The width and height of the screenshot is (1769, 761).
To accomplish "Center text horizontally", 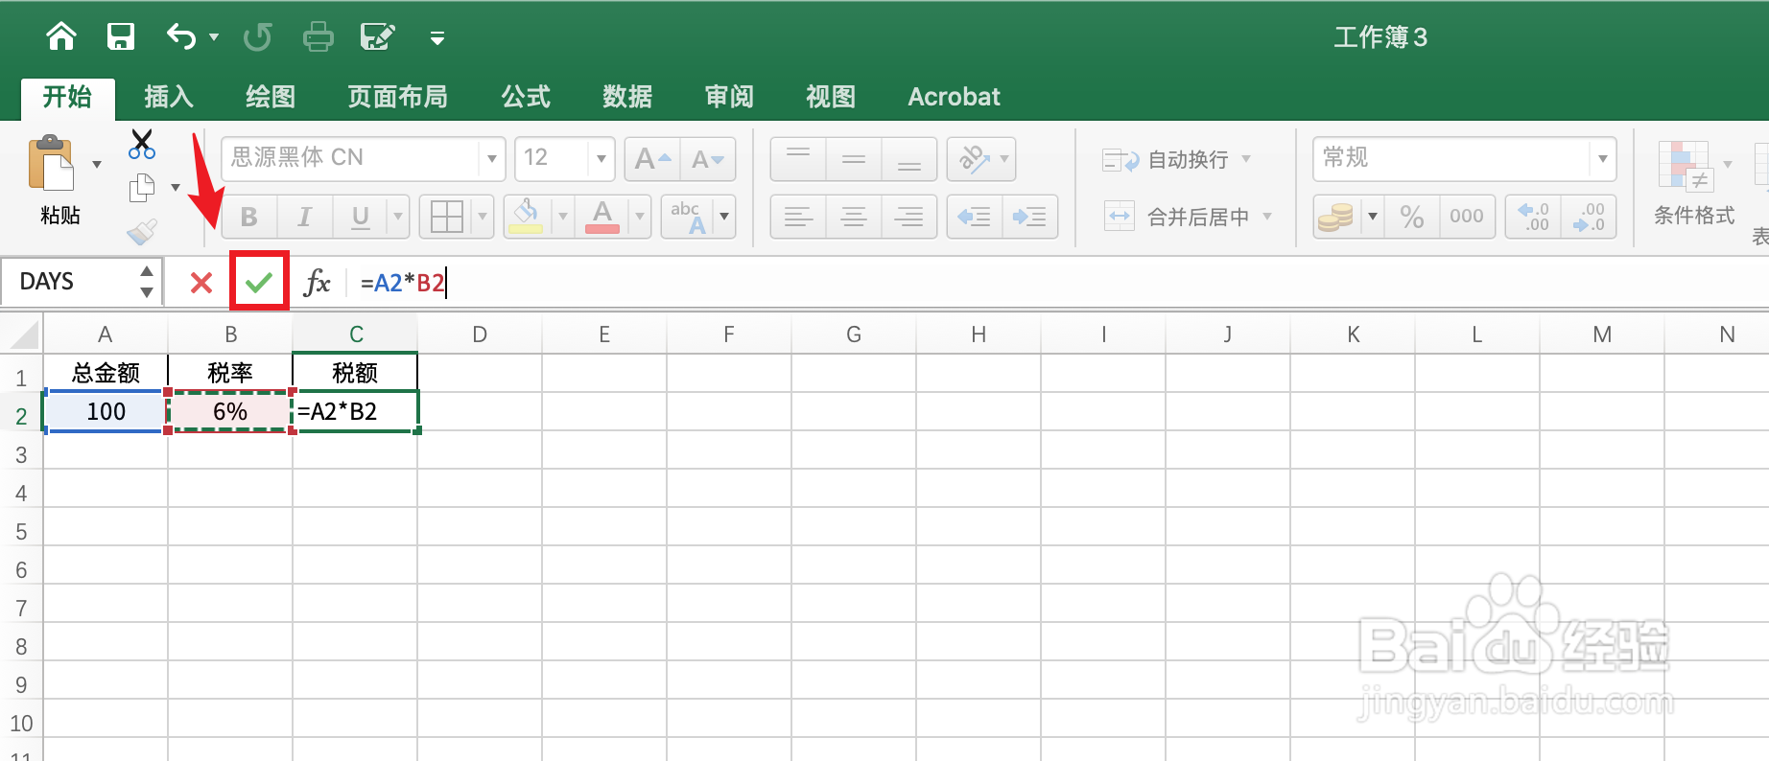I will point(854,217).
